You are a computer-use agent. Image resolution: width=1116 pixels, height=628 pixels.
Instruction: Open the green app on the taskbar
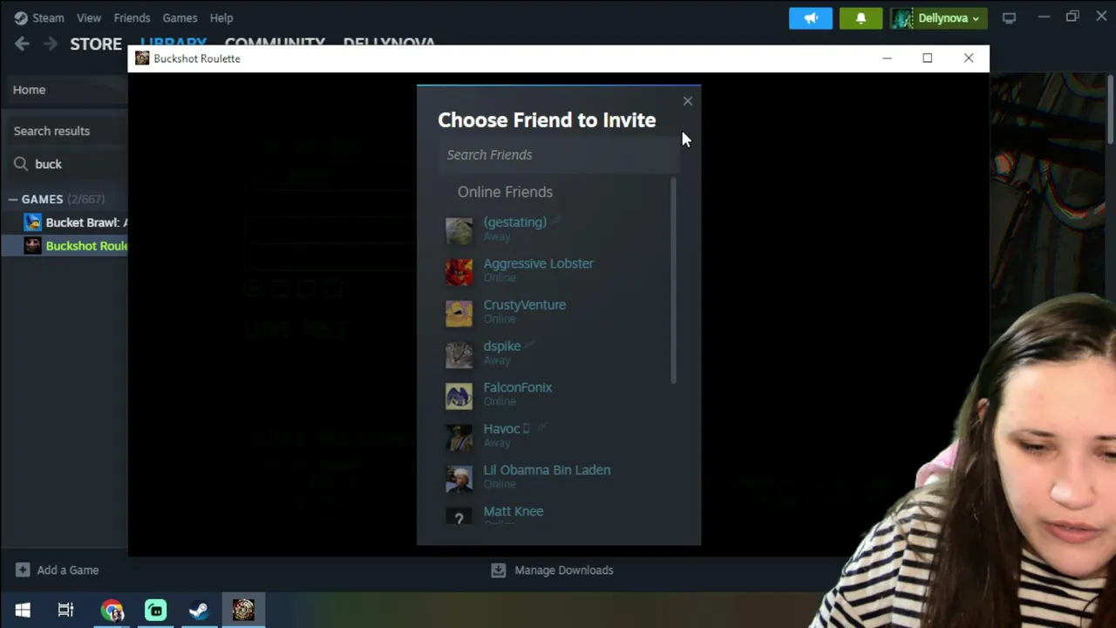(156, 611)
